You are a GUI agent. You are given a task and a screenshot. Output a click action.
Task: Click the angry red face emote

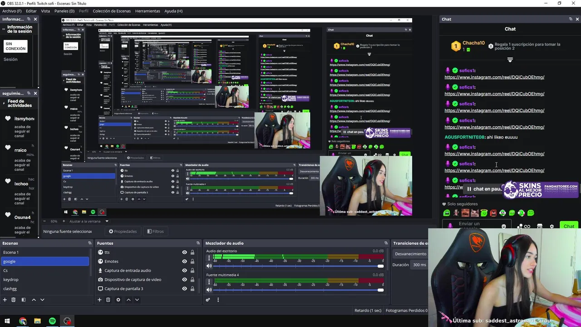[x=493, y=213]
